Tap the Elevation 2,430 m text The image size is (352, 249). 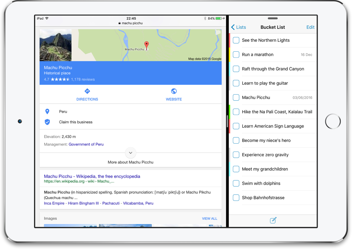click(x=60, y=137)
